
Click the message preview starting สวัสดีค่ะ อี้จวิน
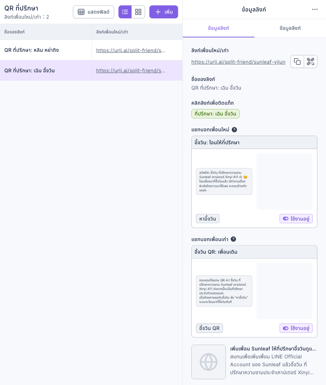(224, 181)
